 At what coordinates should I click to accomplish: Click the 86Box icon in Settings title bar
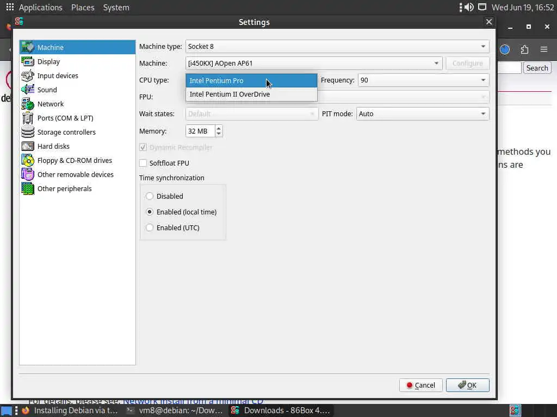(19, 22)
